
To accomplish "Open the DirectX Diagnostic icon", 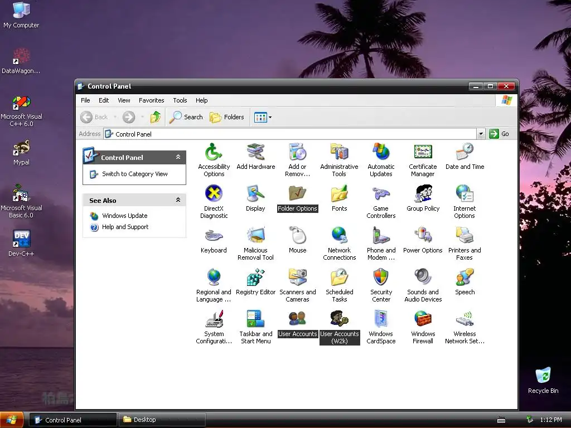I will pyautogui.click(x=214, y=202).
